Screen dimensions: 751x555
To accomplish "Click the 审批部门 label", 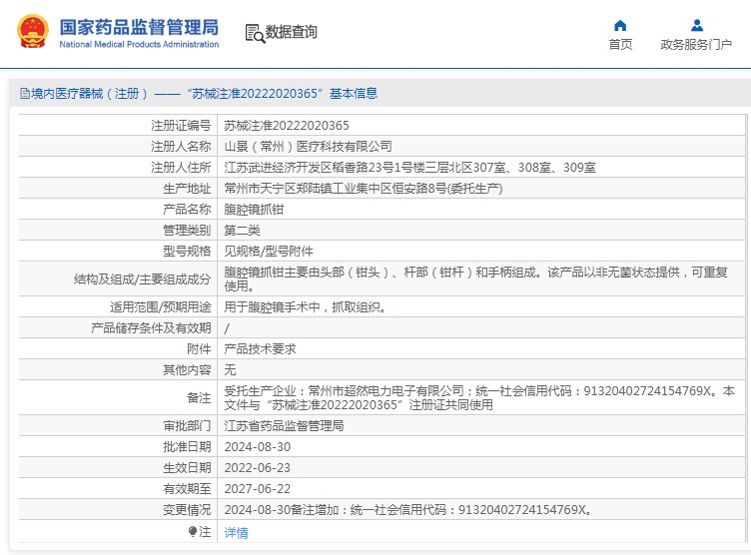I will click(187, 426).
